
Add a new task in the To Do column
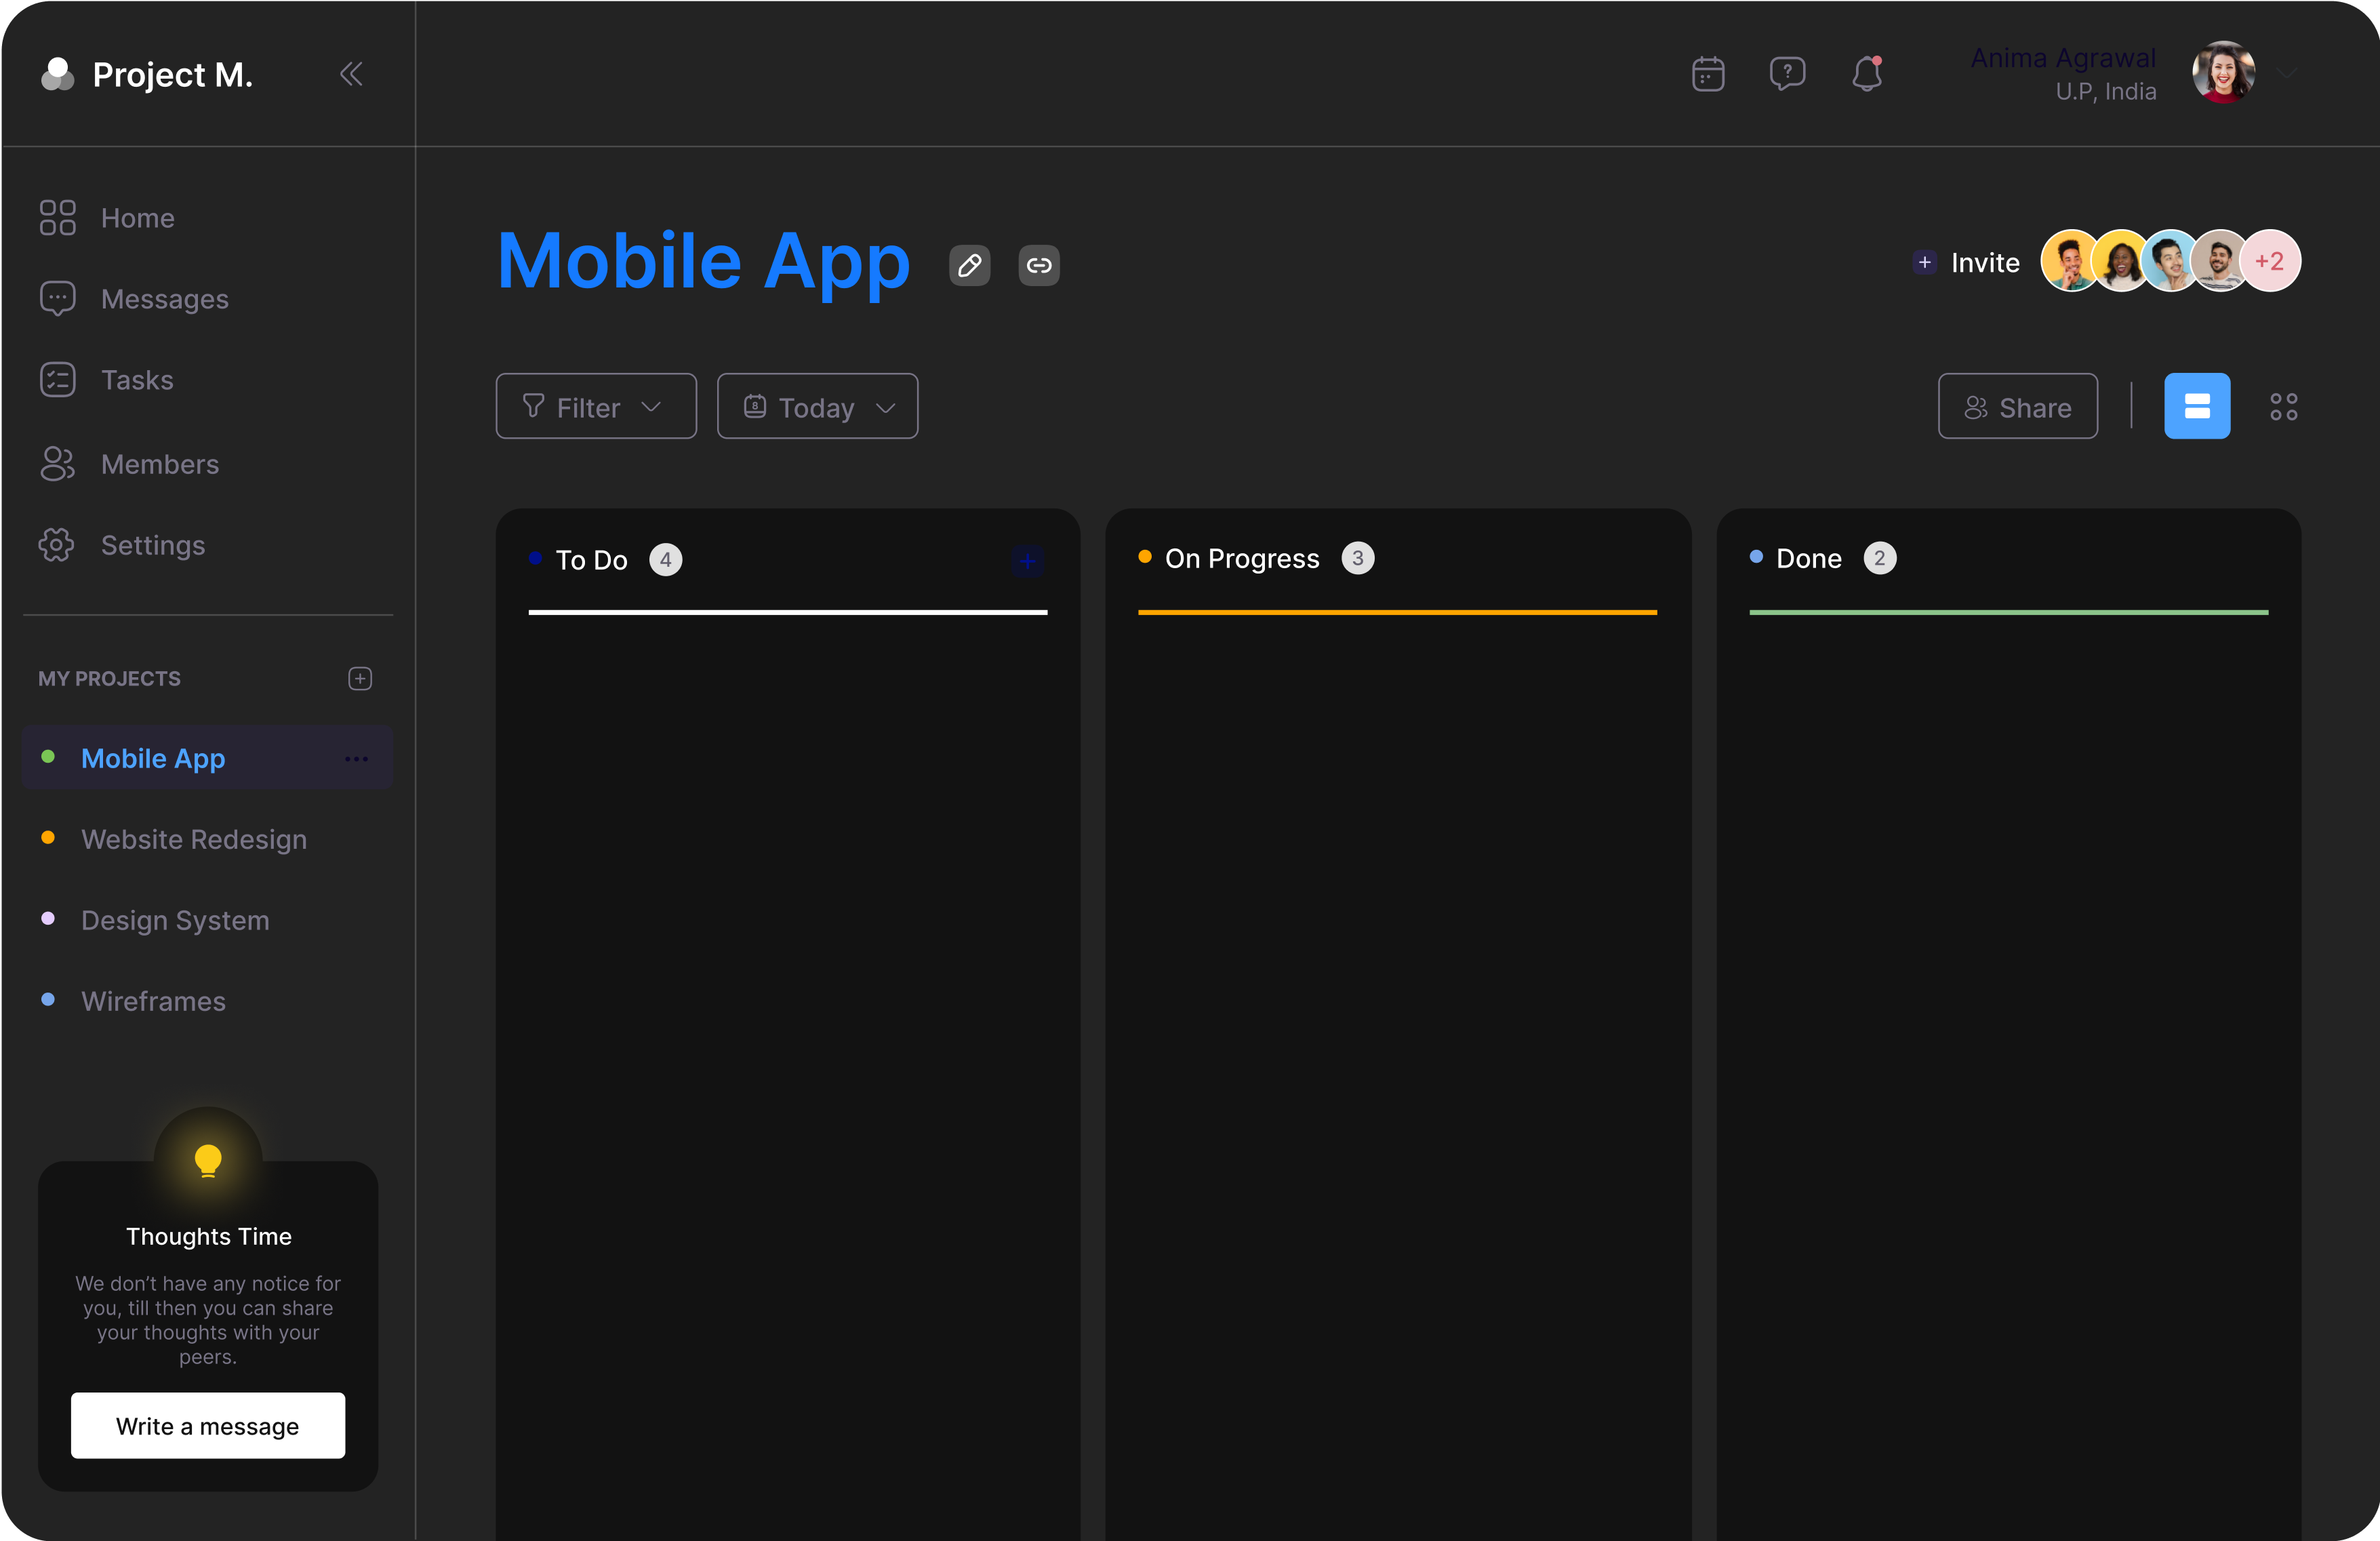pyautogui.click(x=1028, y=562)
